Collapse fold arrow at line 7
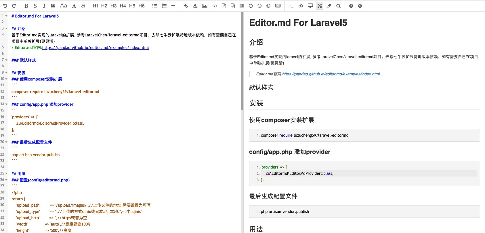485x233 pixels. coord(6,60)
